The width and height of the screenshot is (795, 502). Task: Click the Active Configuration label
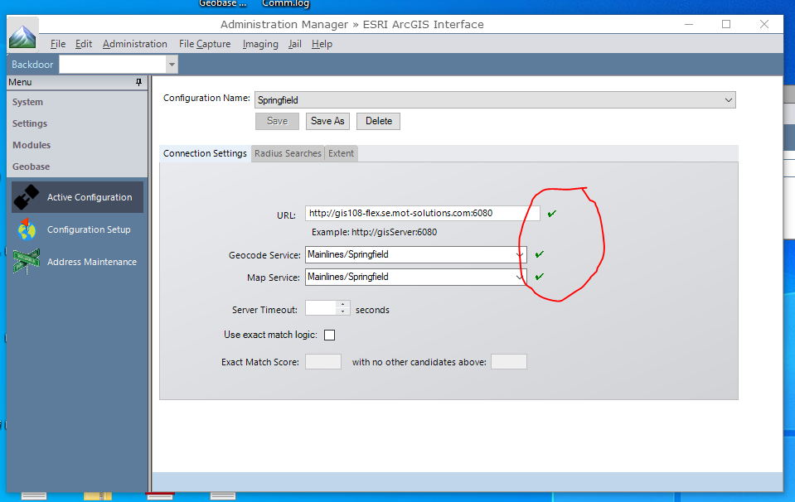(x=90, y=197)
